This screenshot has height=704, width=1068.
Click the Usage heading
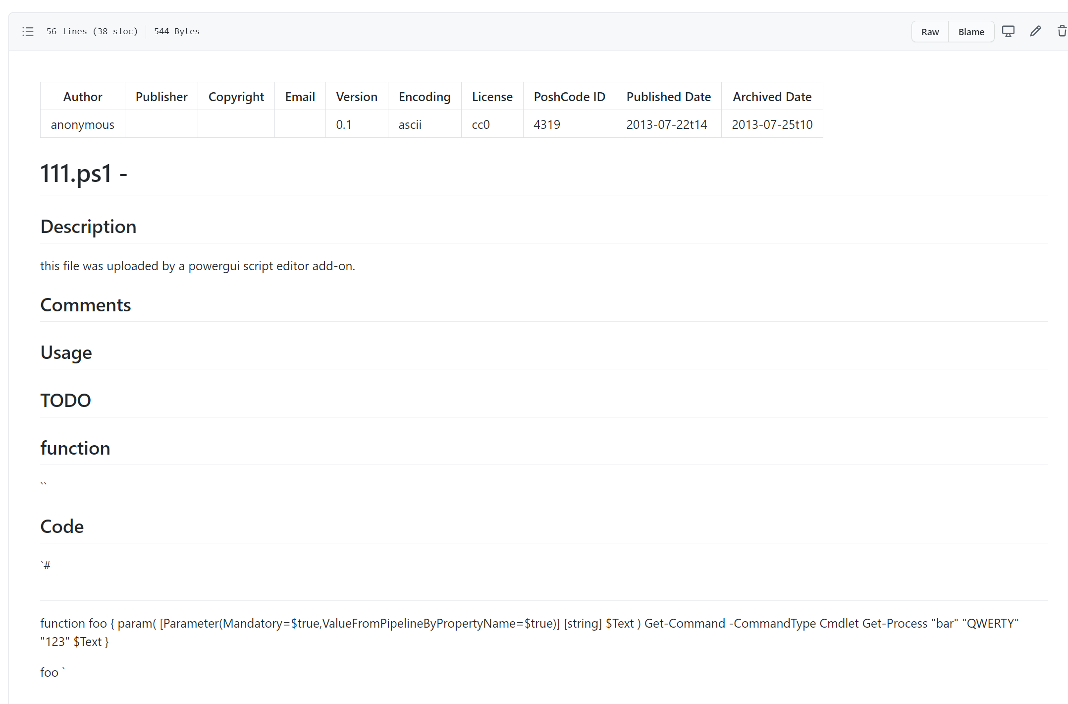point(66,352)
